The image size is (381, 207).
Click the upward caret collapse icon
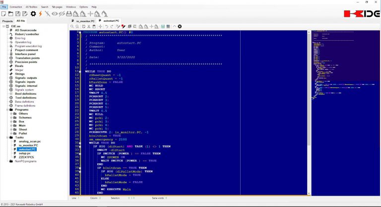coord(175,26)
